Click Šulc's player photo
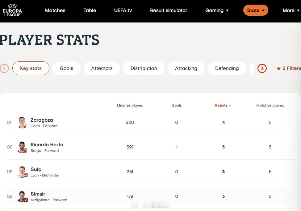Image resolution: width=301 pixels, height=211 pixels. point(23,172)
